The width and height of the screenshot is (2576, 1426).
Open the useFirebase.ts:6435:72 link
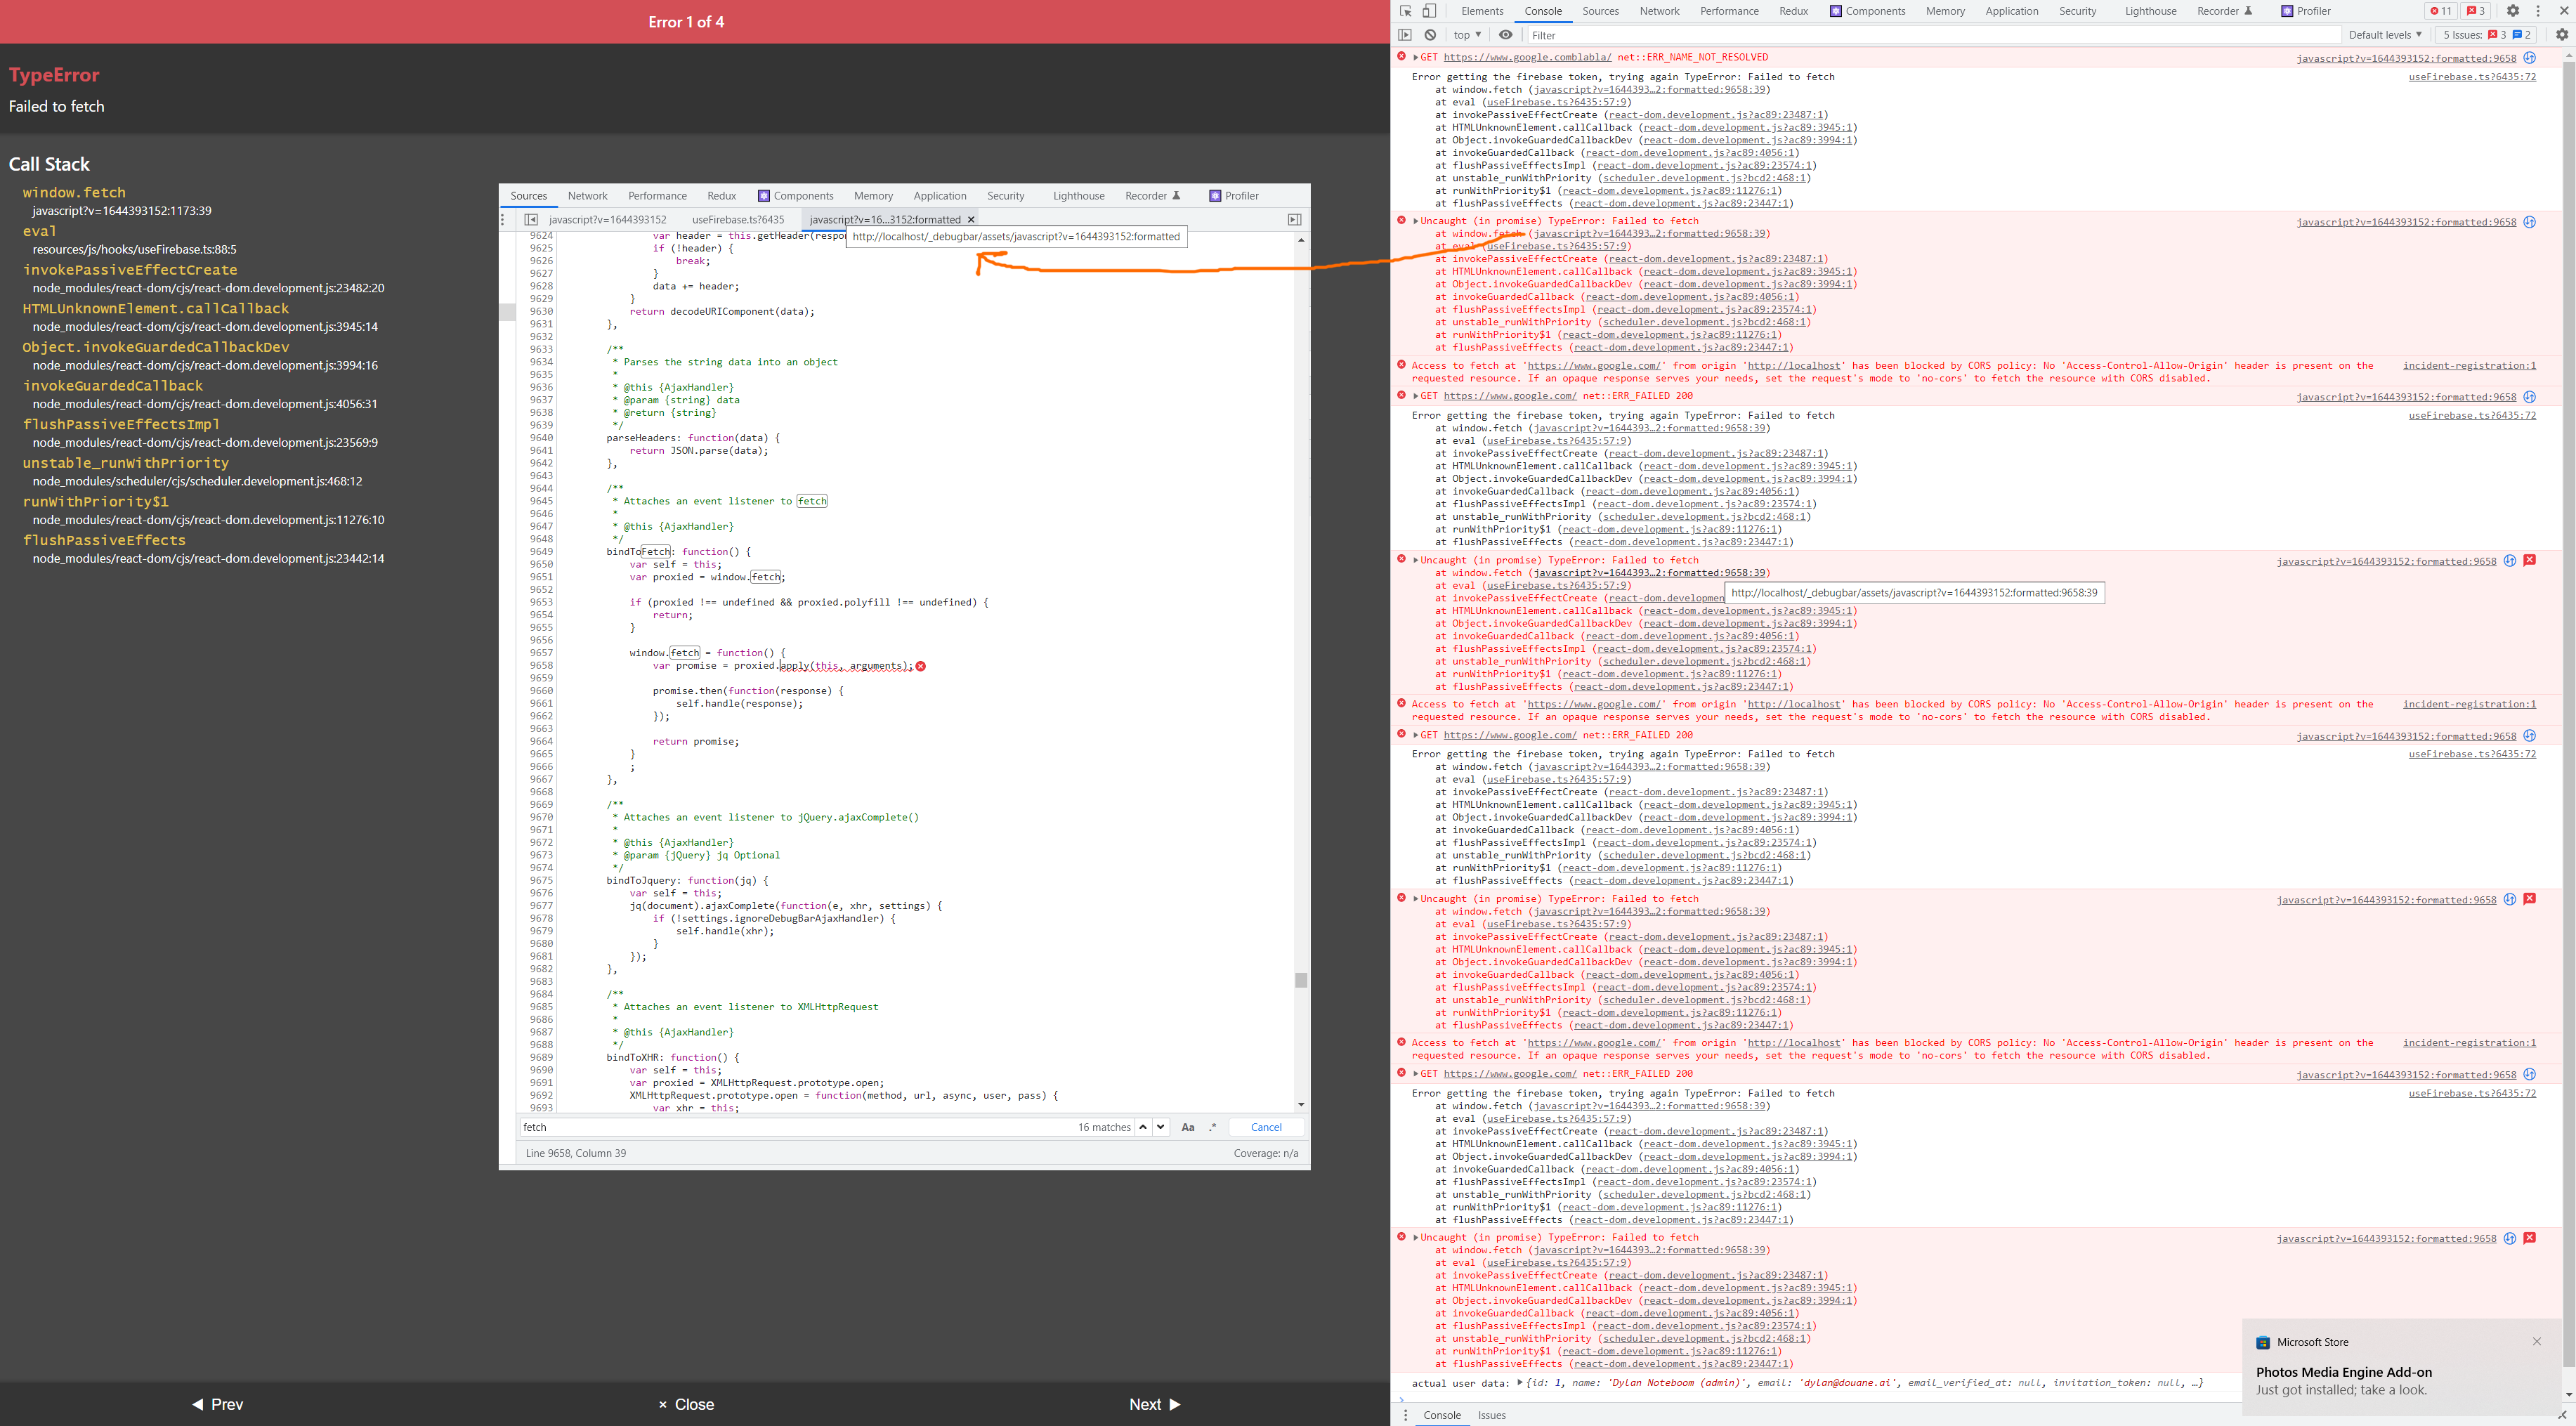[2473, 77]
